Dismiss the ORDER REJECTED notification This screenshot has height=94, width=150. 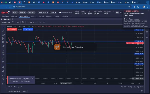(148, 11)
